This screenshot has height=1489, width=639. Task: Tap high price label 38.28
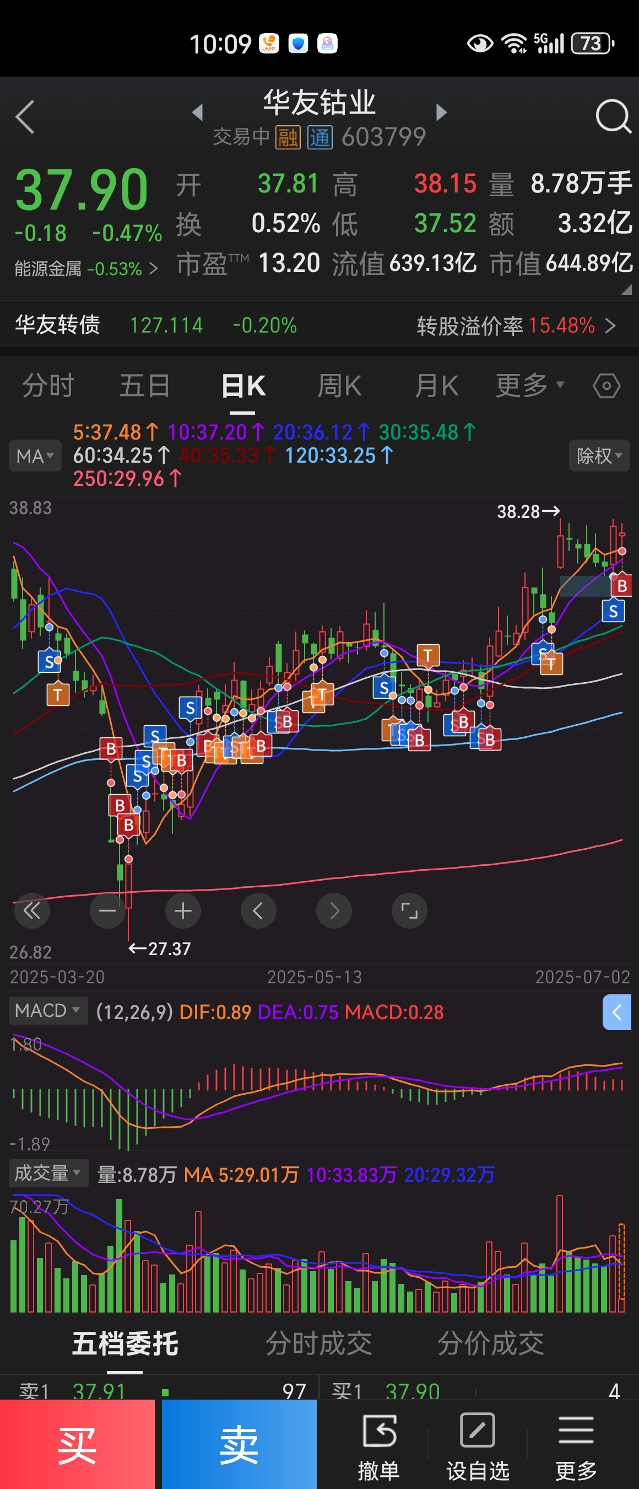click(528, 511)
